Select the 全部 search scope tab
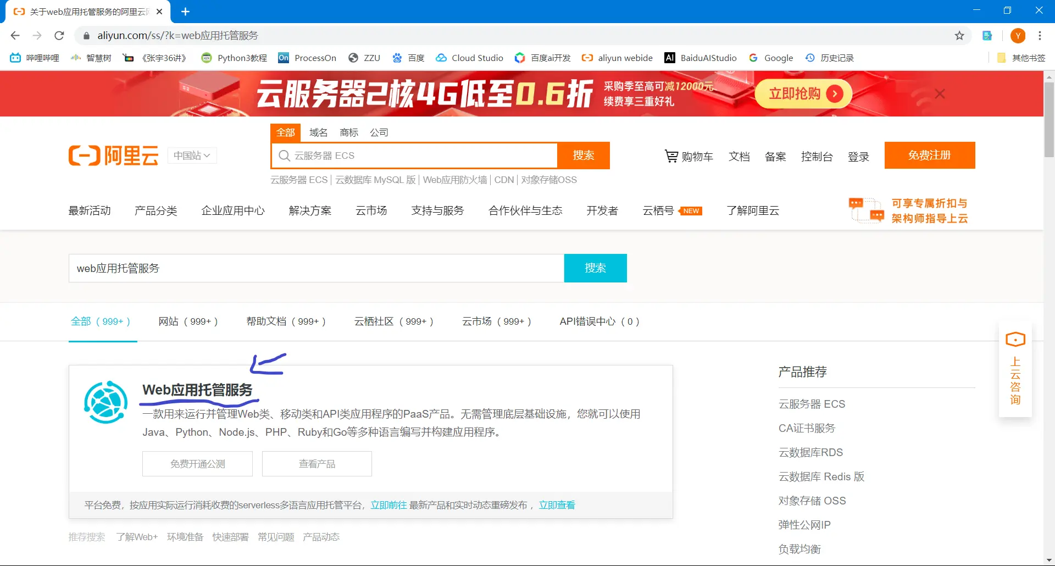This screenshot has width=1055, height=566. tap(285, 132)
